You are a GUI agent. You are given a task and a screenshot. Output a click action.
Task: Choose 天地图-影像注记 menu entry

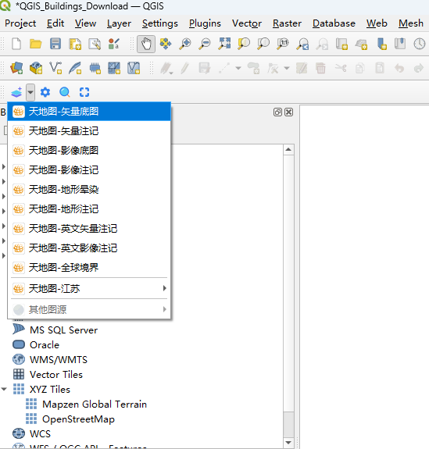click(x=89, y=170)
